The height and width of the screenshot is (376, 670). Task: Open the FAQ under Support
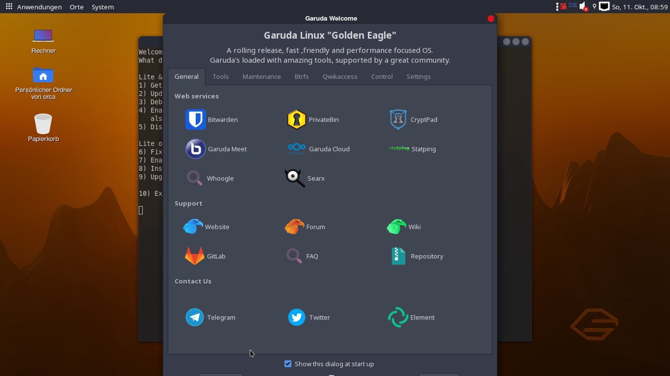[302, 256]
